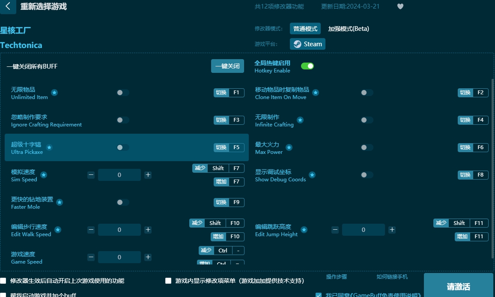Viewport: 495px width, 297px height.
Task: Enable the Clone Item On Move toggle
Action: coord(367,93)
